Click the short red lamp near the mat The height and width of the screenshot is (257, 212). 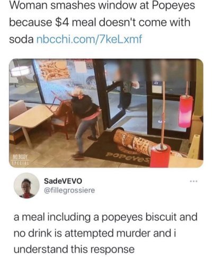[x=160, y=155]
